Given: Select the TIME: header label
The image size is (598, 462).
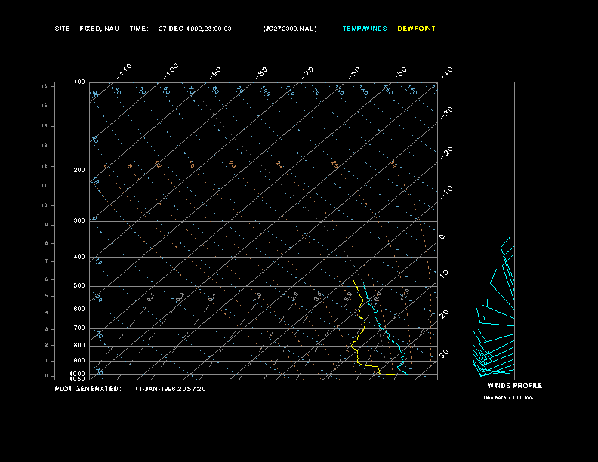Looking at the screenshot, I should [139, 29].
